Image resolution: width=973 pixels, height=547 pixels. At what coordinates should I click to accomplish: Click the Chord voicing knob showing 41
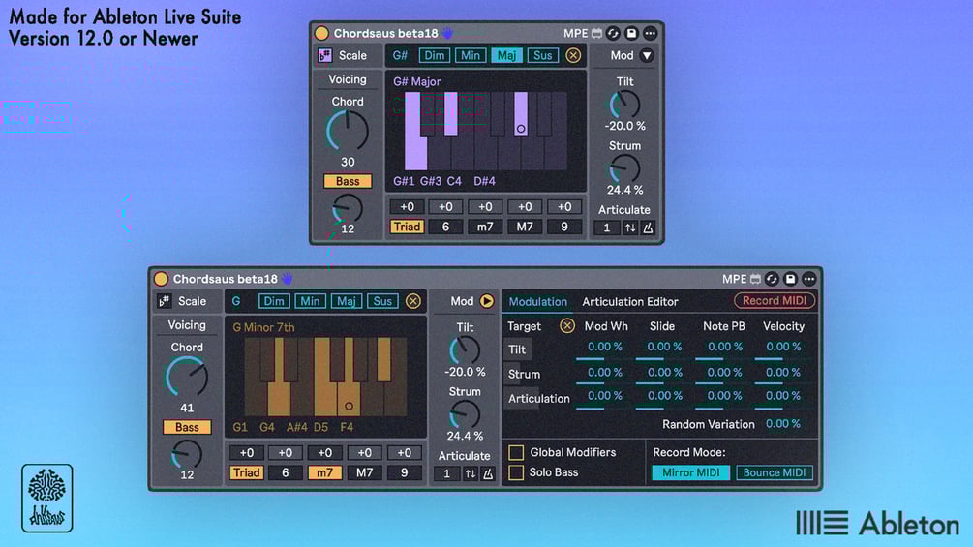187,377
